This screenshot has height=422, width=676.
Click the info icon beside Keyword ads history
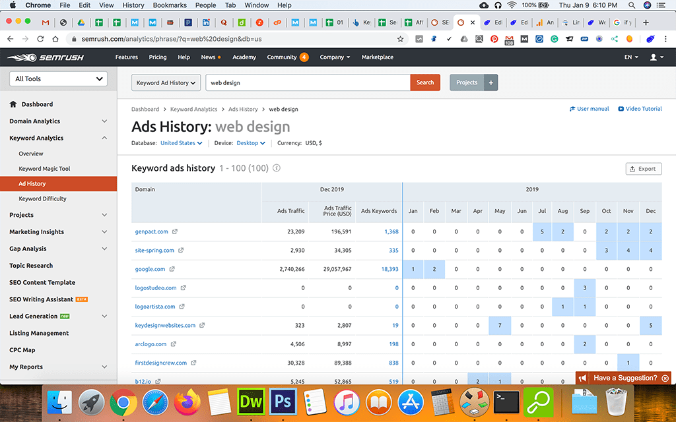277,168
